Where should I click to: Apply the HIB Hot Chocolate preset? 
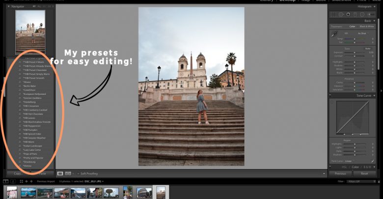click(33, 114)
